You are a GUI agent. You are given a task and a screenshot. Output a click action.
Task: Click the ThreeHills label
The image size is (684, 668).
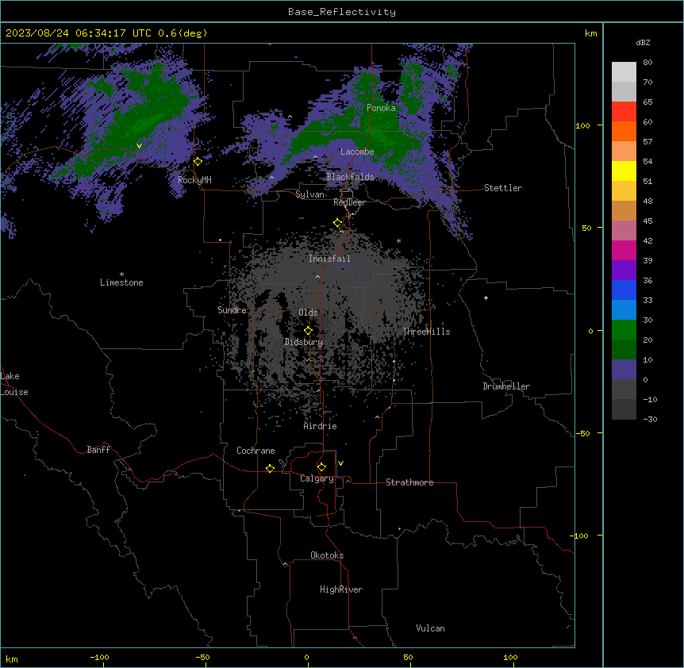pyautogui.click(x=426, y=332)
